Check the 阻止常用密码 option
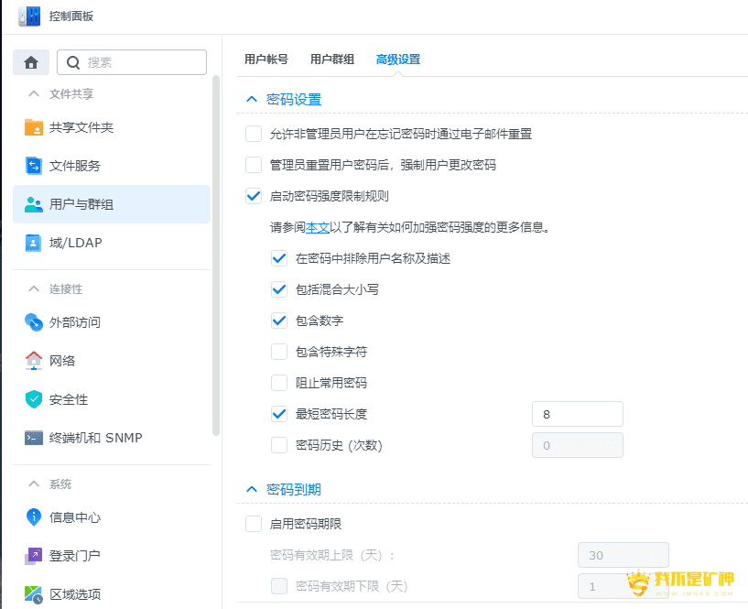Viewport: 748px width, 609px height. coord(279,383)
